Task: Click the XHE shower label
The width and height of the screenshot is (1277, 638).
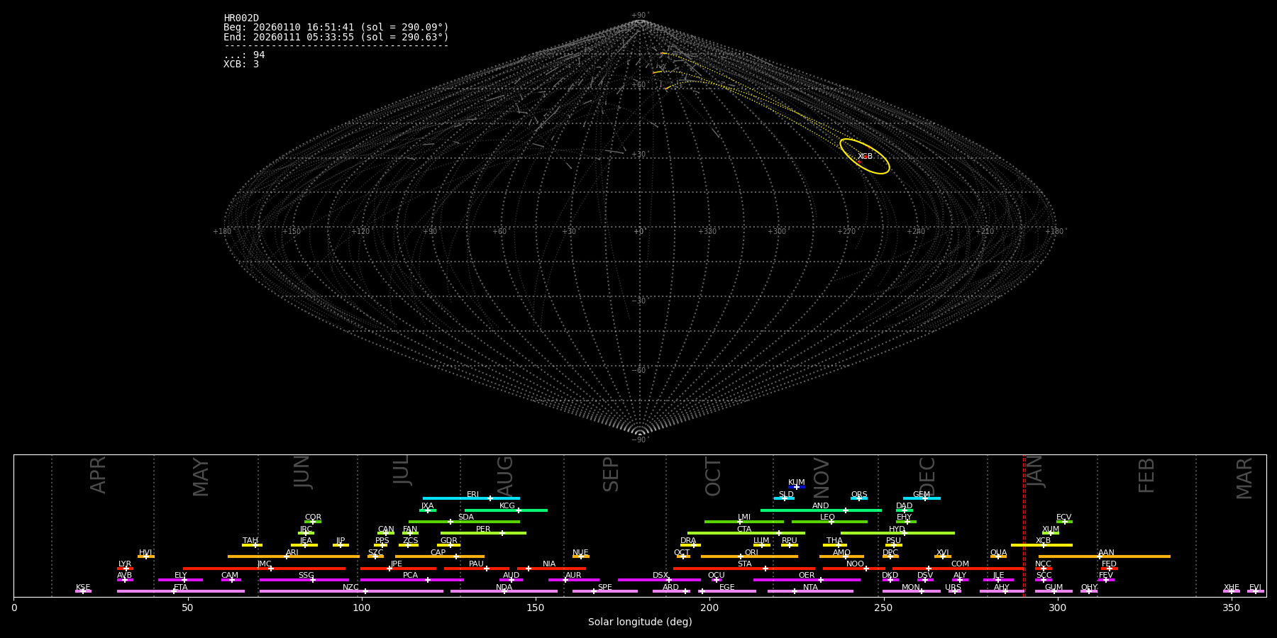Action: (1232, 588)
